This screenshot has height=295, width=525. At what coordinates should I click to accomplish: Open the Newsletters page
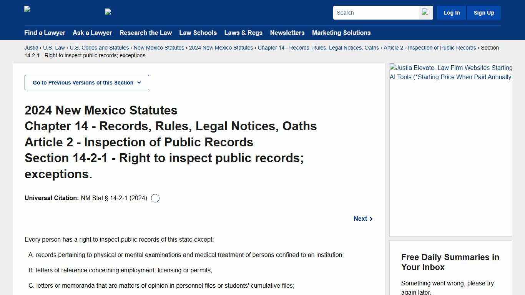287,33
